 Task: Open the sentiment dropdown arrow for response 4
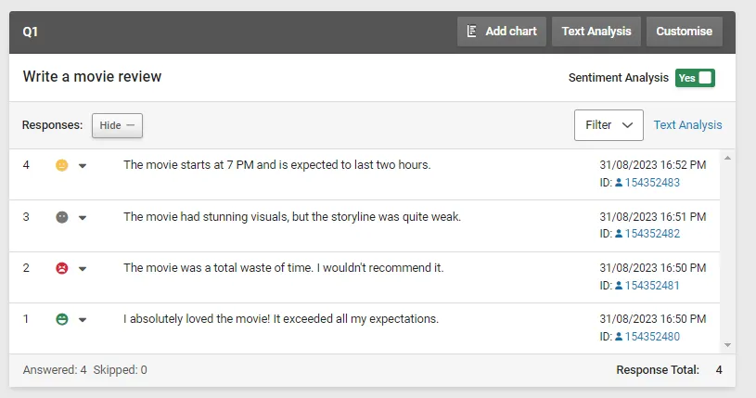coord(83,166)
